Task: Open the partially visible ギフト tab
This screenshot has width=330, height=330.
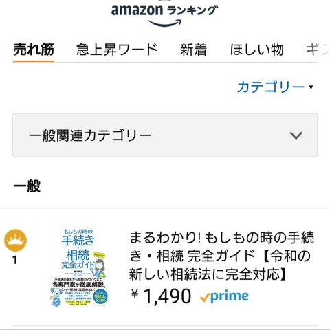Action: coord(318,49)
